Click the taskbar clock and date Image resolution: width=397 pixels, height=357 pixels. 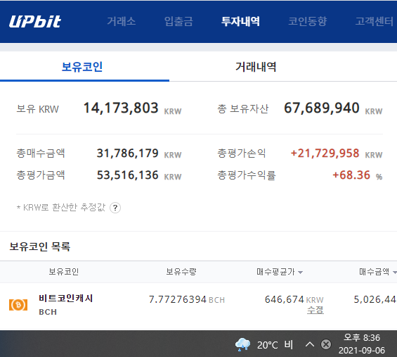pos(362,344)
